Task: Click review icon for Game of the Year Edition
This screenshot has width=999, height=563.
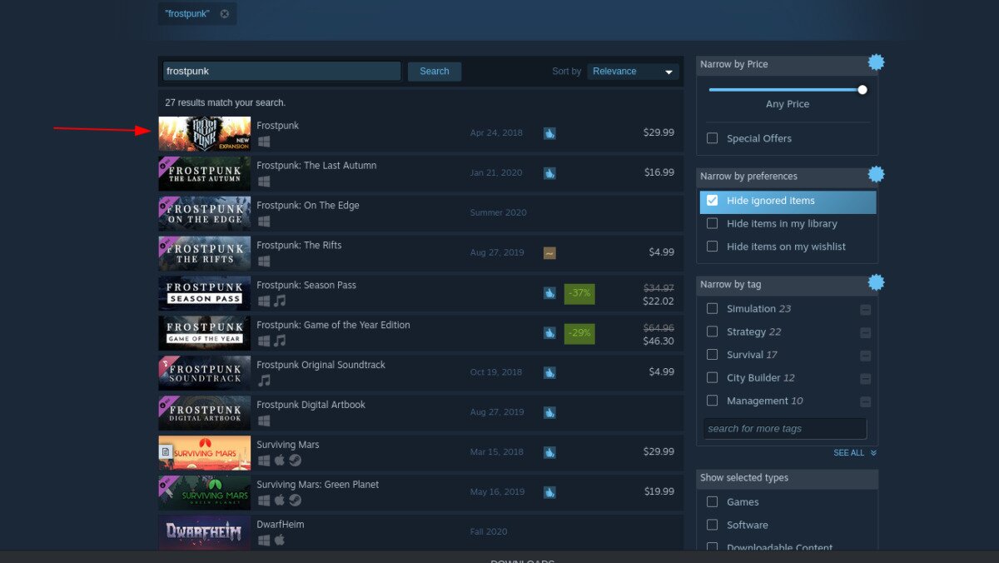Action: pos(549,333)
